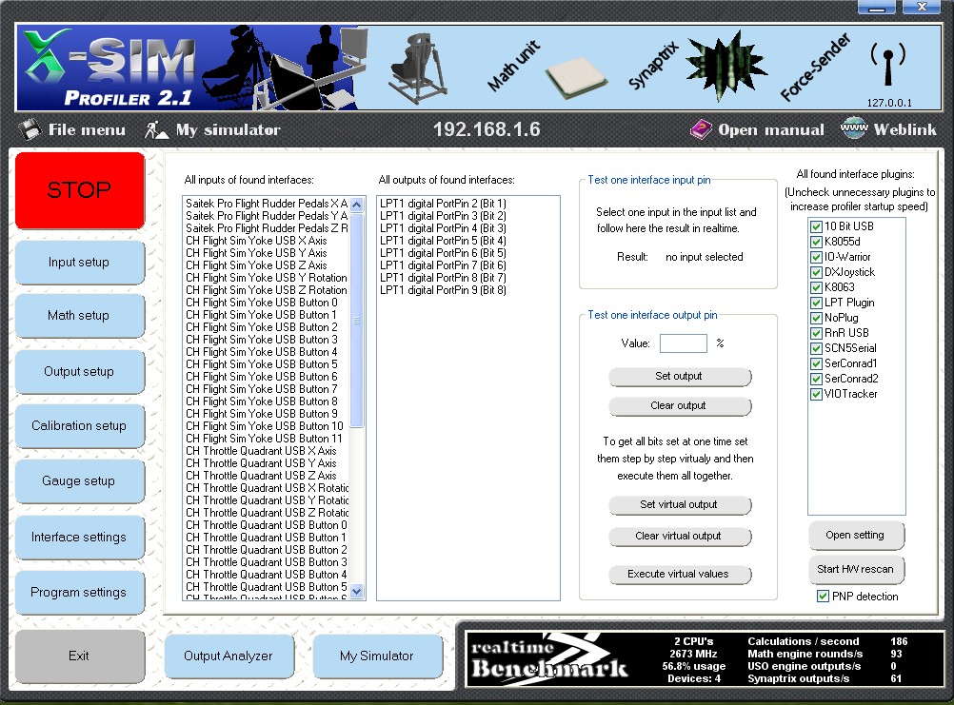Click the inputs list scroll up arrow
954x705 pixels.
pos(357,205)
